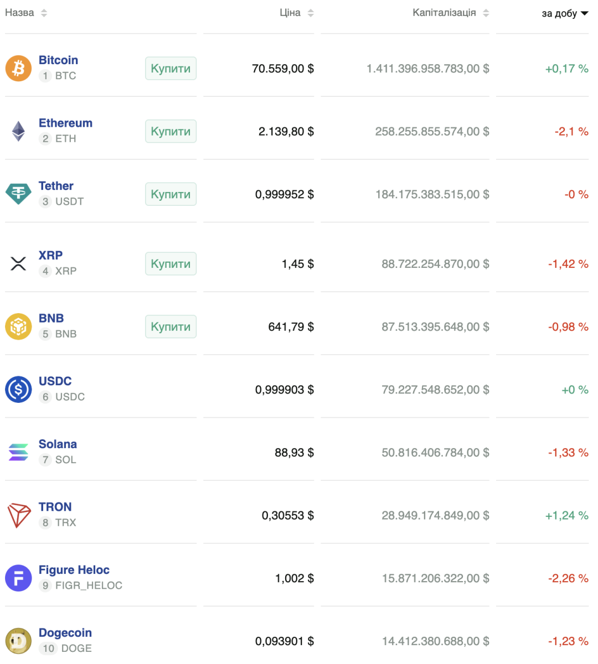Click the XRP logo icon
The height and width of the screenshot is (664, 598).
18,264
